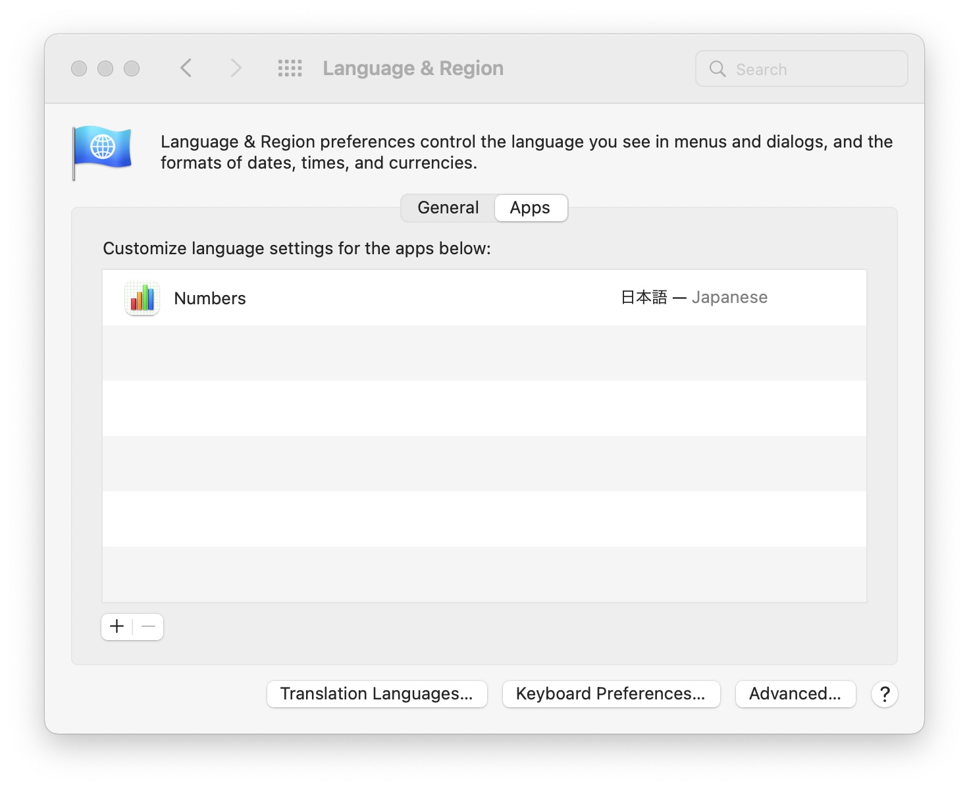Click the "Customize language settings" label

click(297, 248)
